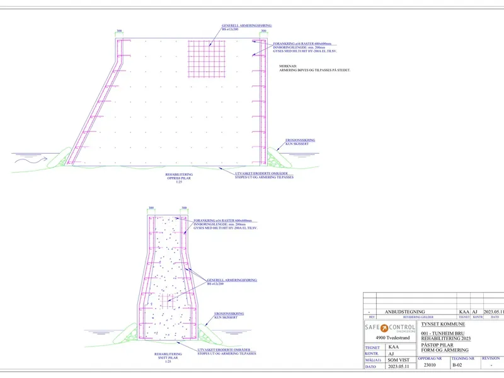This screenshot has height=378, width=504.
Task: Select 'GENERELL ARMERINGSFØRING:' label in the section view
Action: click(232, 280)
